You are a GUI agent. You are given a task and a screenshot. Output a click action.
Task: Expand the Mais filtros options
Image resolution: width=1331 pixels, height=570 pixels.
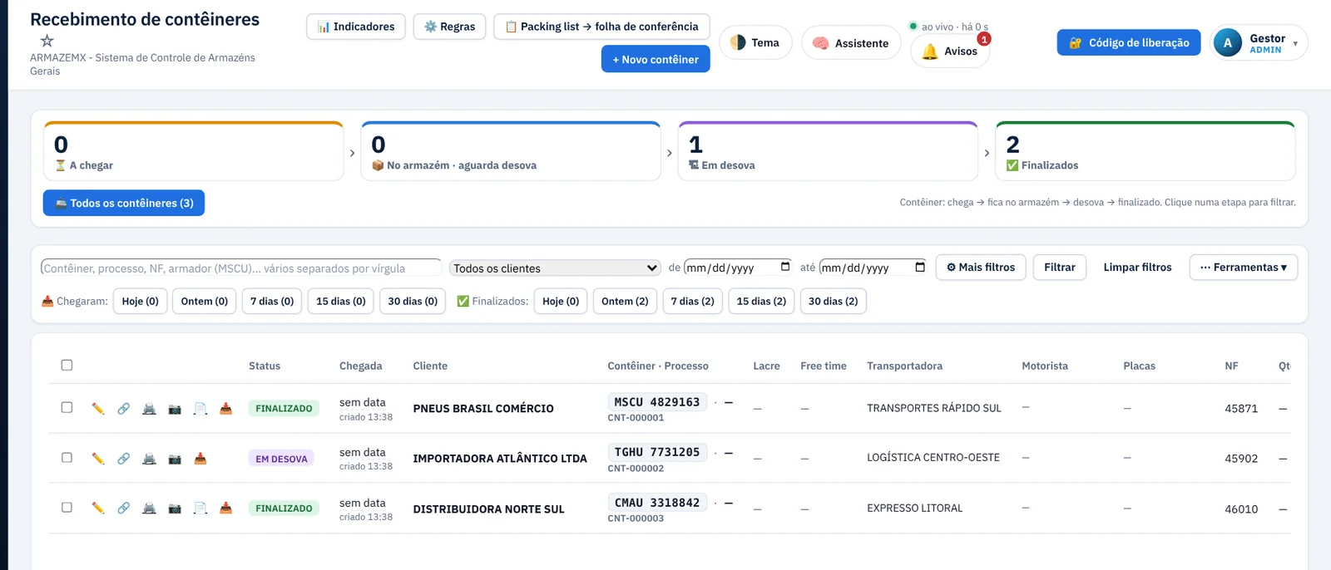pos(981,268)
